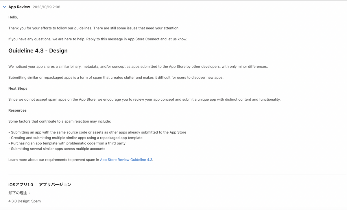Select the Hello greeting line
Screen dimensions: 347x210
coord(13,17)
